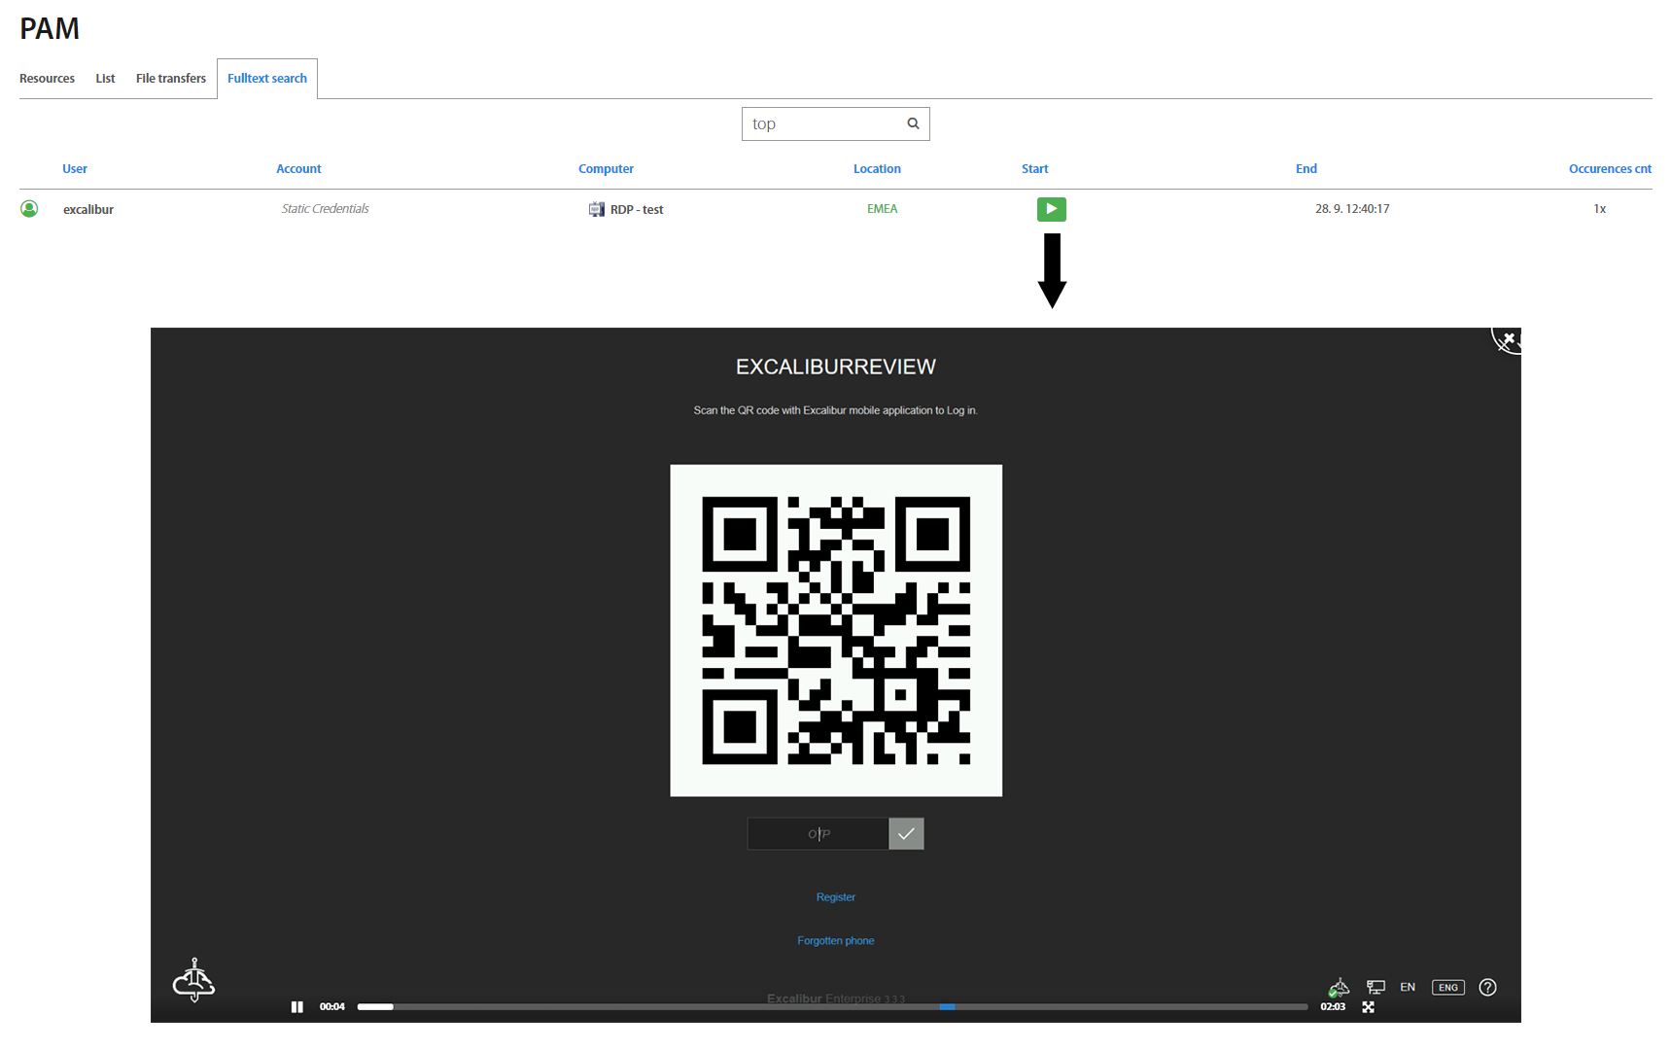
Task: Focus the OTP input field
Action: point(818,834)
